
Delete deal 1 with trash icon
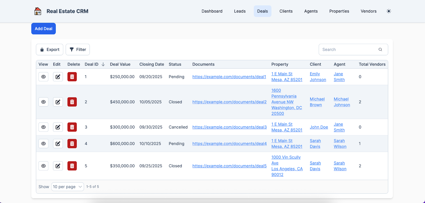72,77
